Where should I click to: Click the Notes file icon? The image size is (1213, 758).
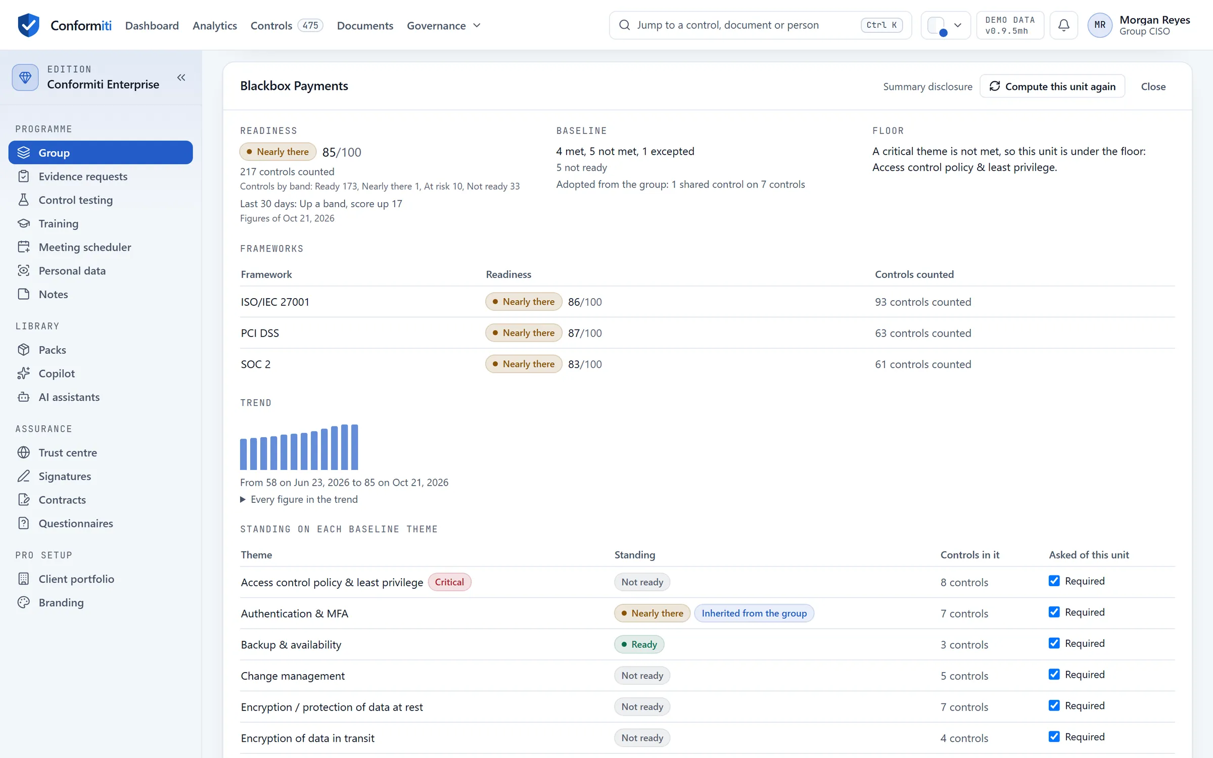click(24, 294)
